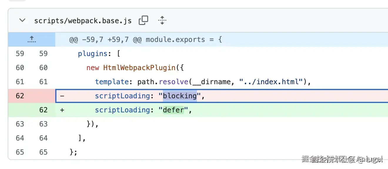Select added line number 62
Image resolution: width=388 pixels, height=169 pixels.
pos(43,110)
